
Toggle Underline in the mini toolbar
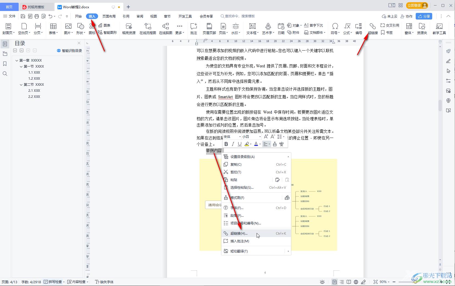coord(240,144)
